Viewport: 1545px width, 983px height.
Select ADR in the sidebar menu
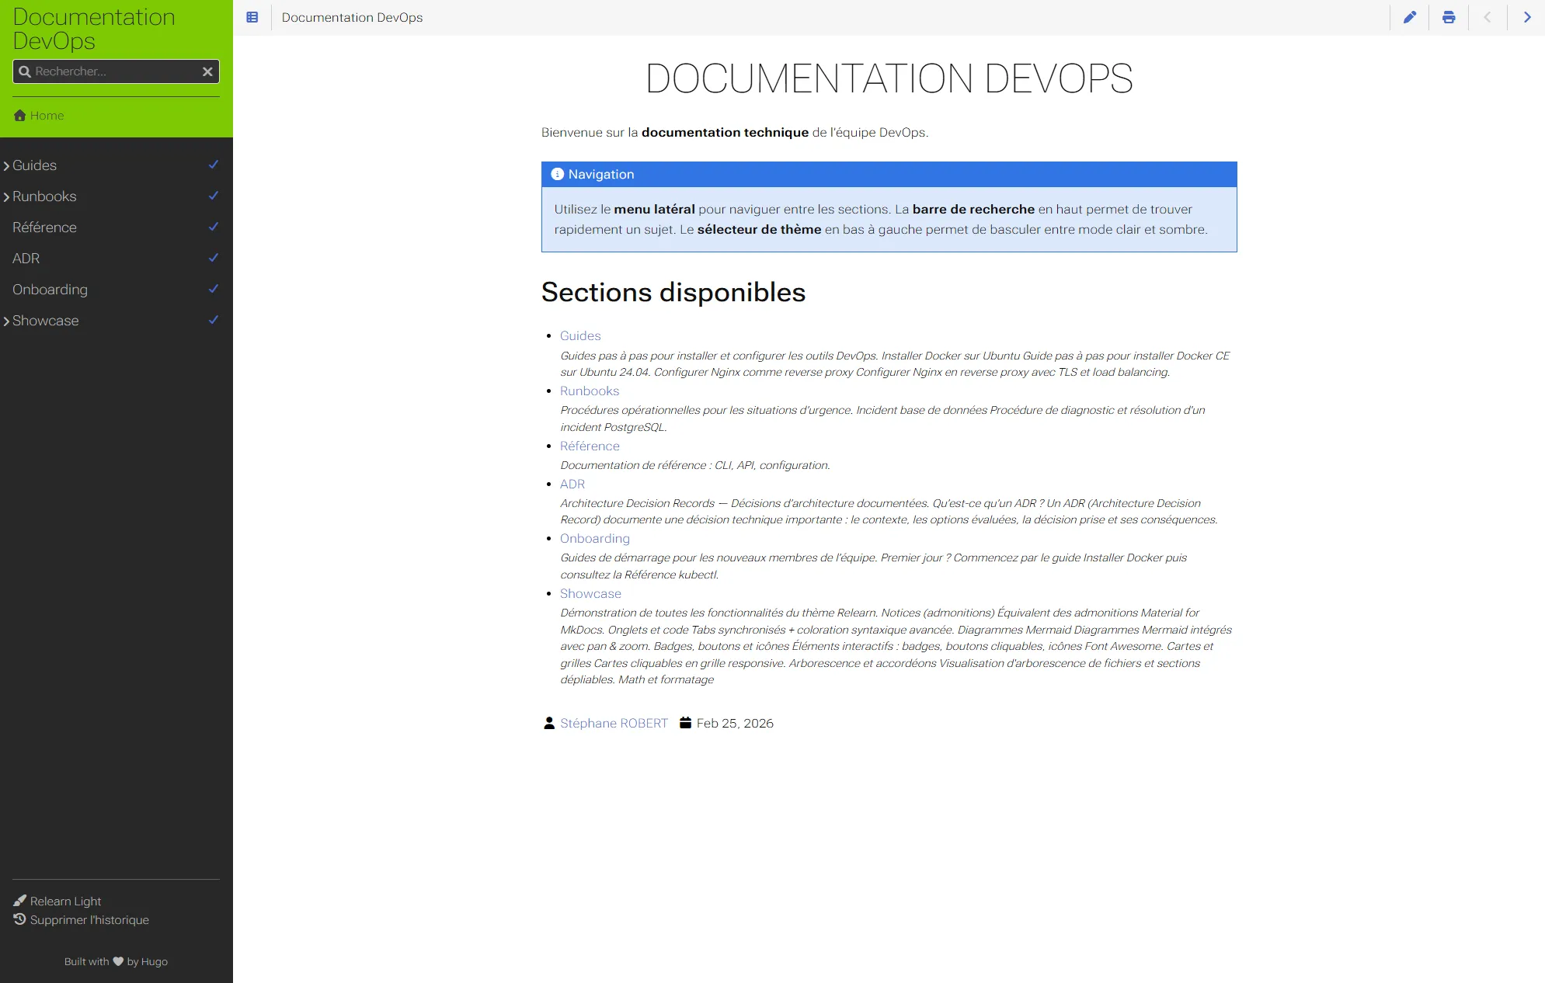click(x=26, y=259)
